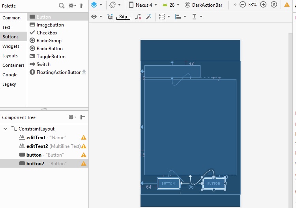Click the 8dp default margins field
296x208 pixels.
[124, 17]
